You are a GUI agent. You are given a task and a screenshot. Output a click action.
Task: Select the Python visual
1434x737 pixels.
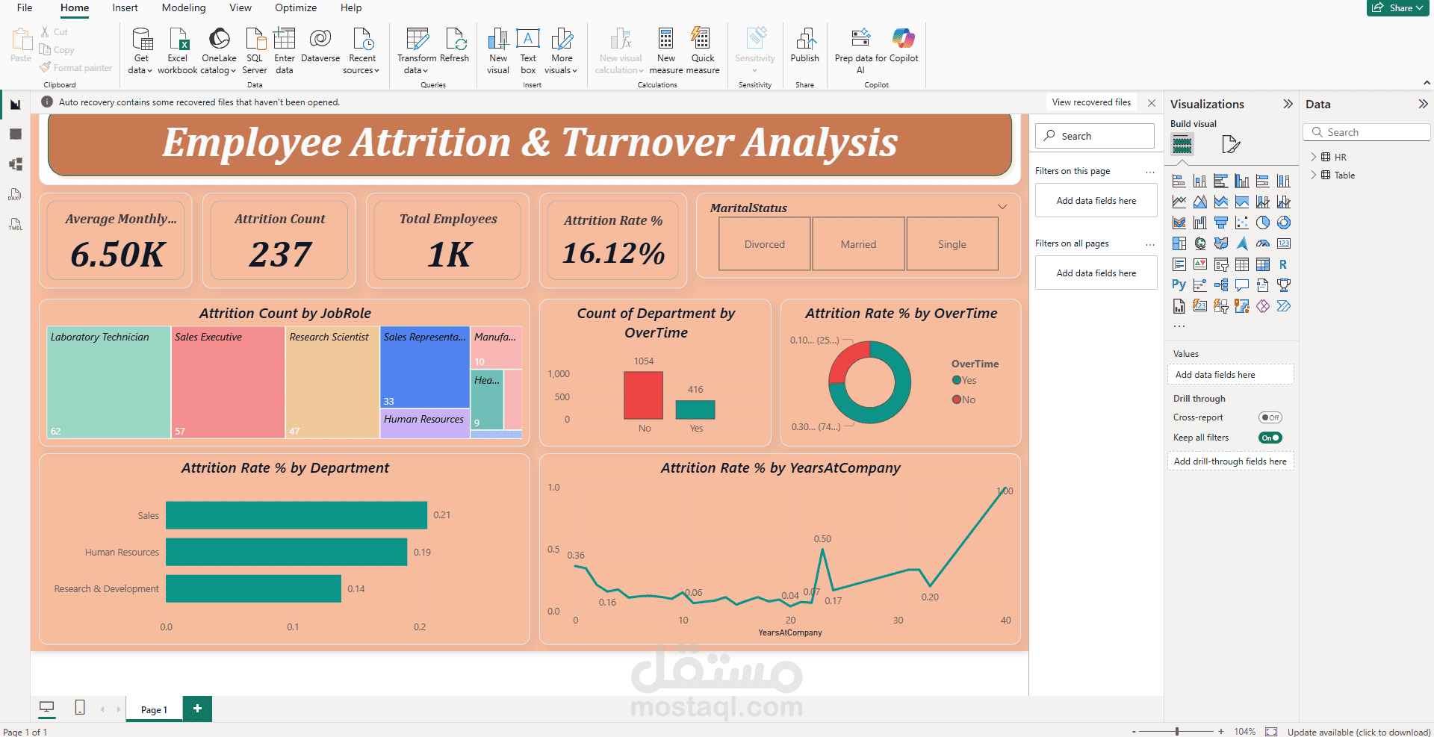[x=1179, y=285]
